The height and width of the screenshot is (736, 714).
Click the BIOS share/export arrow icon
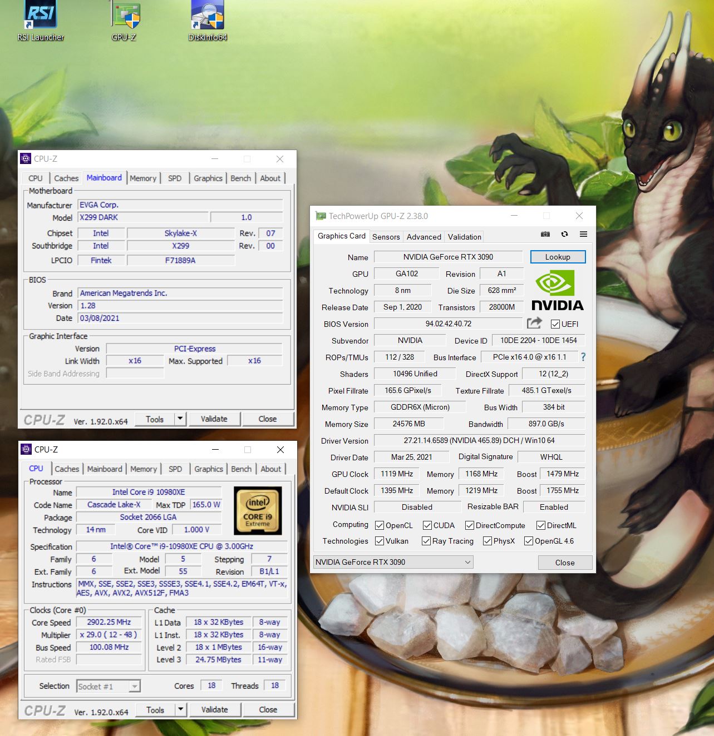pos(534,323)
